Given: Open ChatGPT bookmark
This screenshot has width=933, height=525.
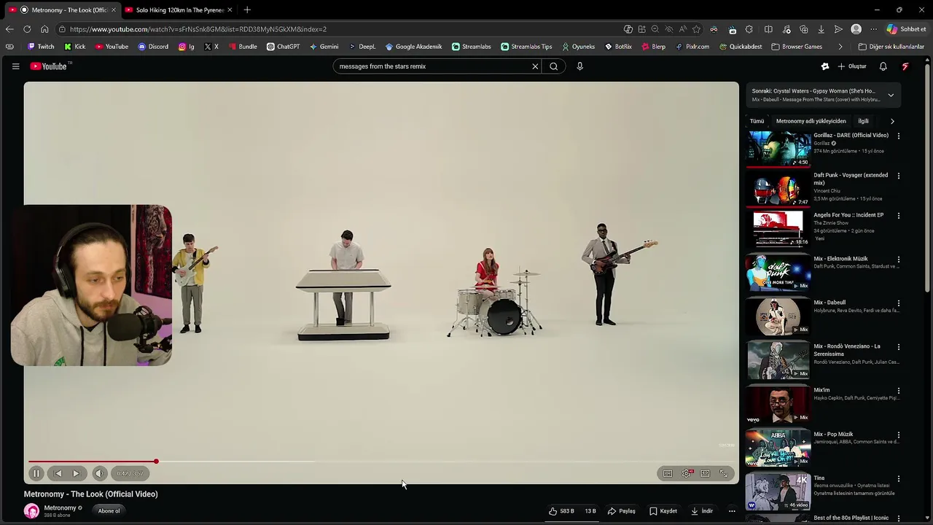Looking at the screenshot, I should pos(283,47).
